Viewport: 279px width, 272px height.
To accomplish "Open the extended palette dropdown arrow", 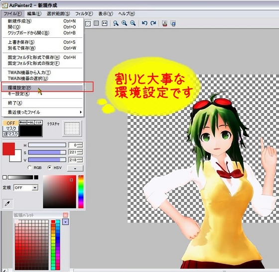I will [x=65, y=222].
